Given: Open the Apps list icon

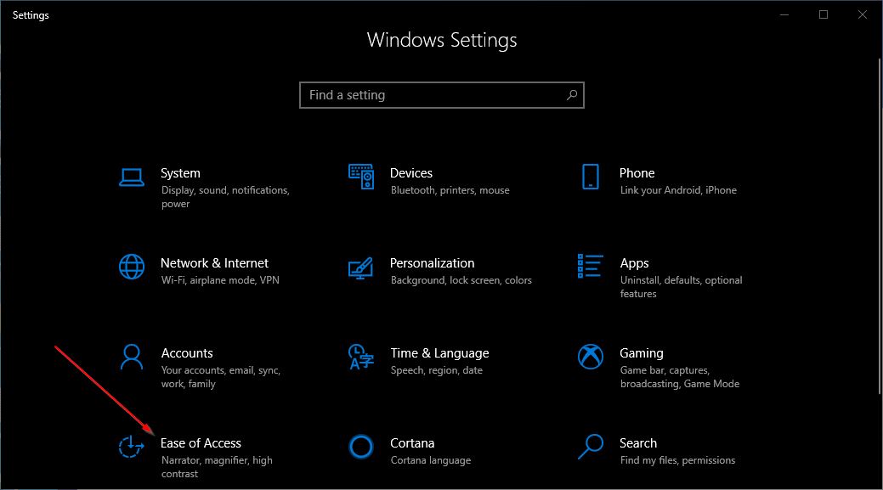Looking at the screenshot, I should click(x=590, y=266).
